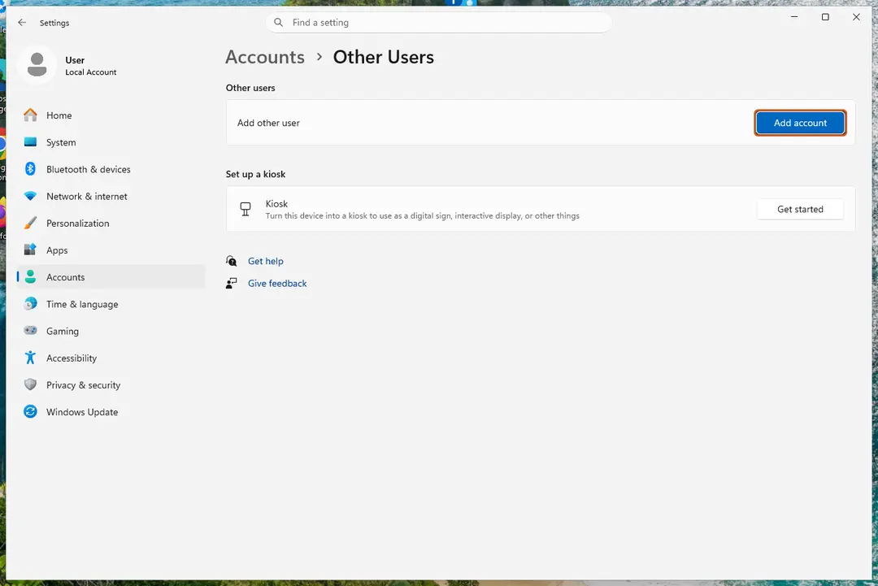Click the Bluetooth icon in sidebar
The width and height of the screenshot is (878, 586).
(30, 169)
